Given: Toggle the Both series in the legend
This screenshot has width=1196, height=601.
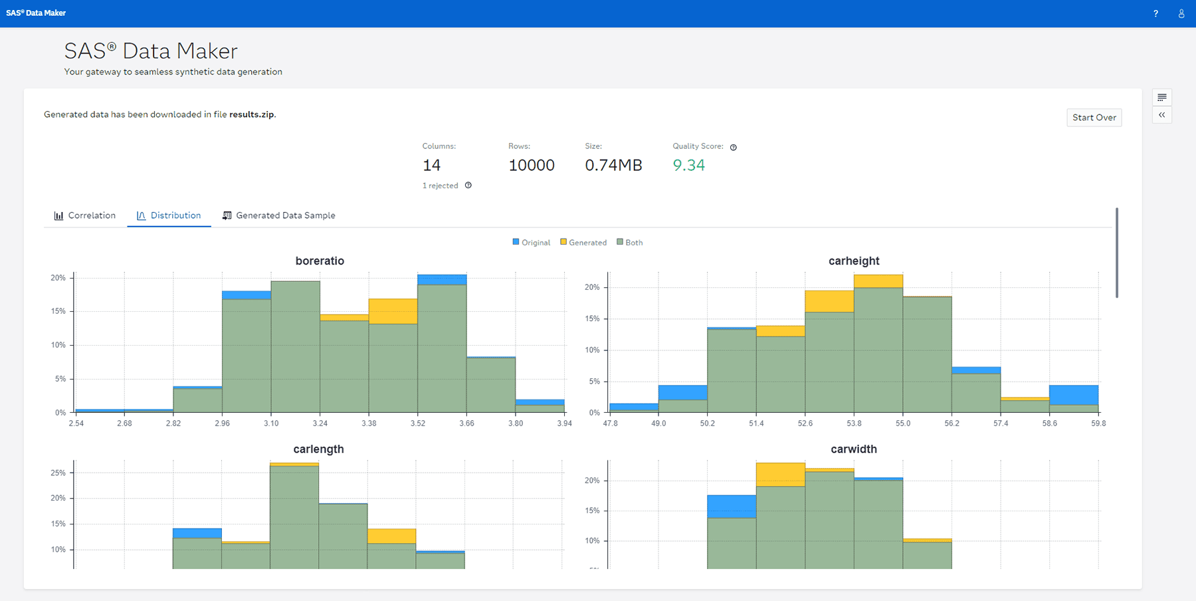Looking at the screenshot, I should (630, 242).
